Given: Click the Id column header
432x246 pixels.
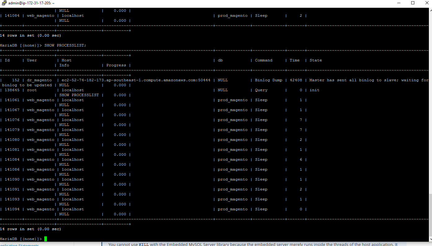Looking at the screenshot, I should click(x=7, y=60).
